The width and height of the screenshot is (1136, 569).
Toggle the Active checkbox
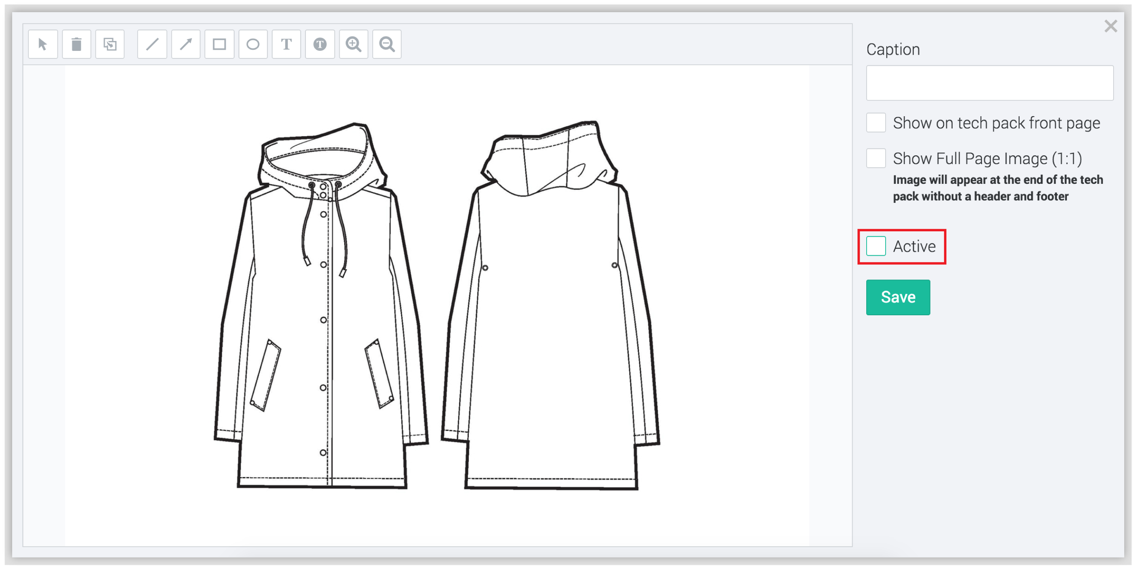(876, 246)
